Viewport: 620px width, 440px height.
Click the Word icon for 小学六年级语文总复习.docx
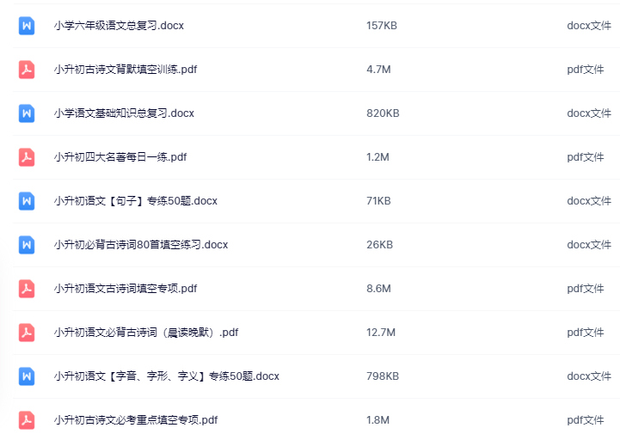[27, 26]
